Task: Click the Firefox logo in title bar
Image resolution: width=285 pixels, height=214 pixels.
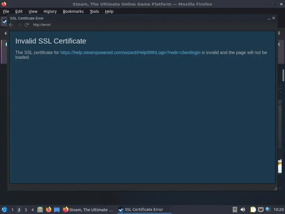Action: (4, 4)
